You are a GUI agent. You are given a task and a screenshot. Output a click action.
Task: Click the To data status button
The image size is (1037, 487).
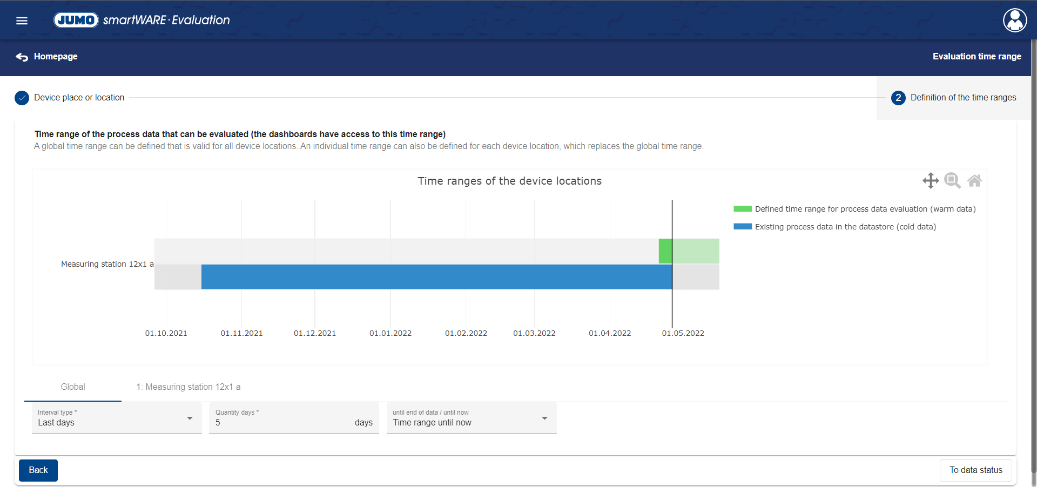[x=975, y=470]
